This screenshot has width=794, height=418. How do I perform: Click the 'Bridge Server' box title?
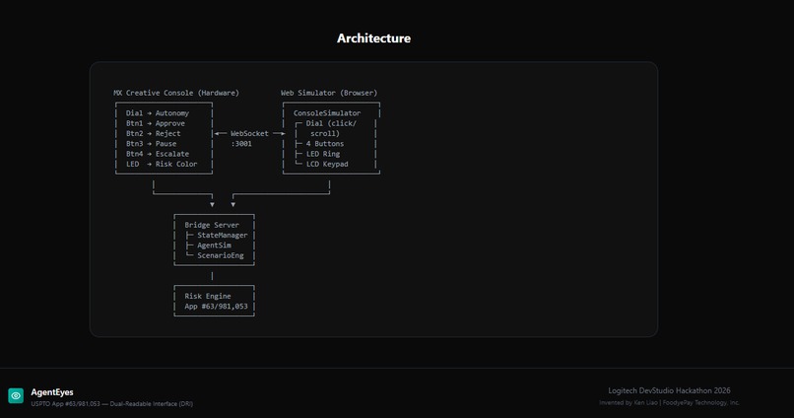click(x=212, y=225)
